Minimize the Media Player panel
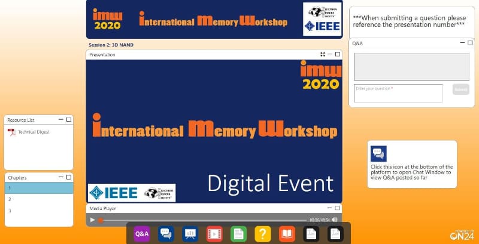 (330, 208)
